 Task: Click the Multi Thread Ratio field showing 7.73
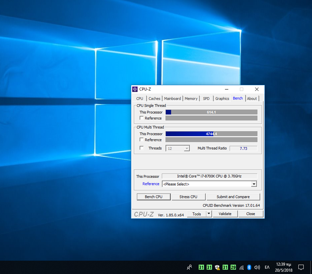243,148
